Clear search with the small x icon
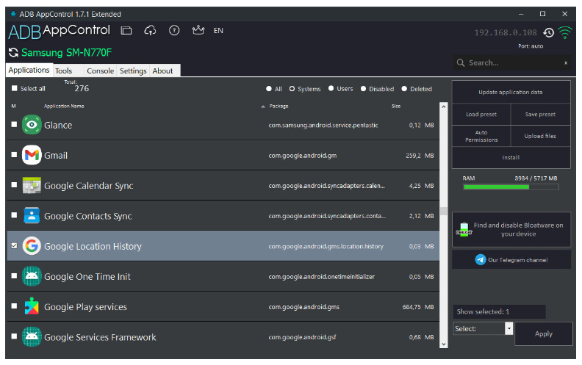Image resolution: width=582 pixels, height=365 pixels. click(x=565, y=63)
